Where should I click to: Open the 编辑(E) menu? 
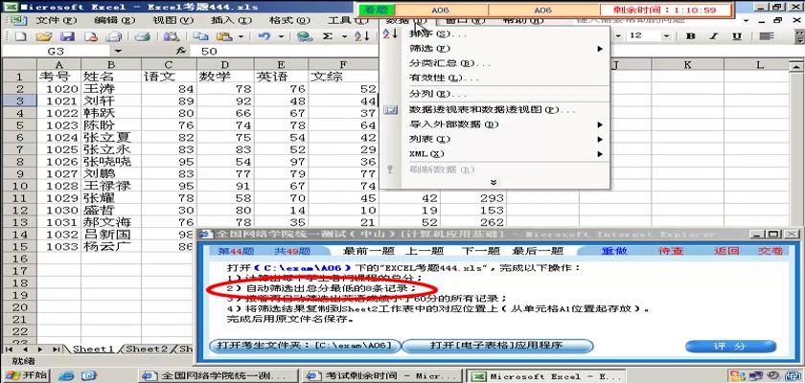point(114,20)
